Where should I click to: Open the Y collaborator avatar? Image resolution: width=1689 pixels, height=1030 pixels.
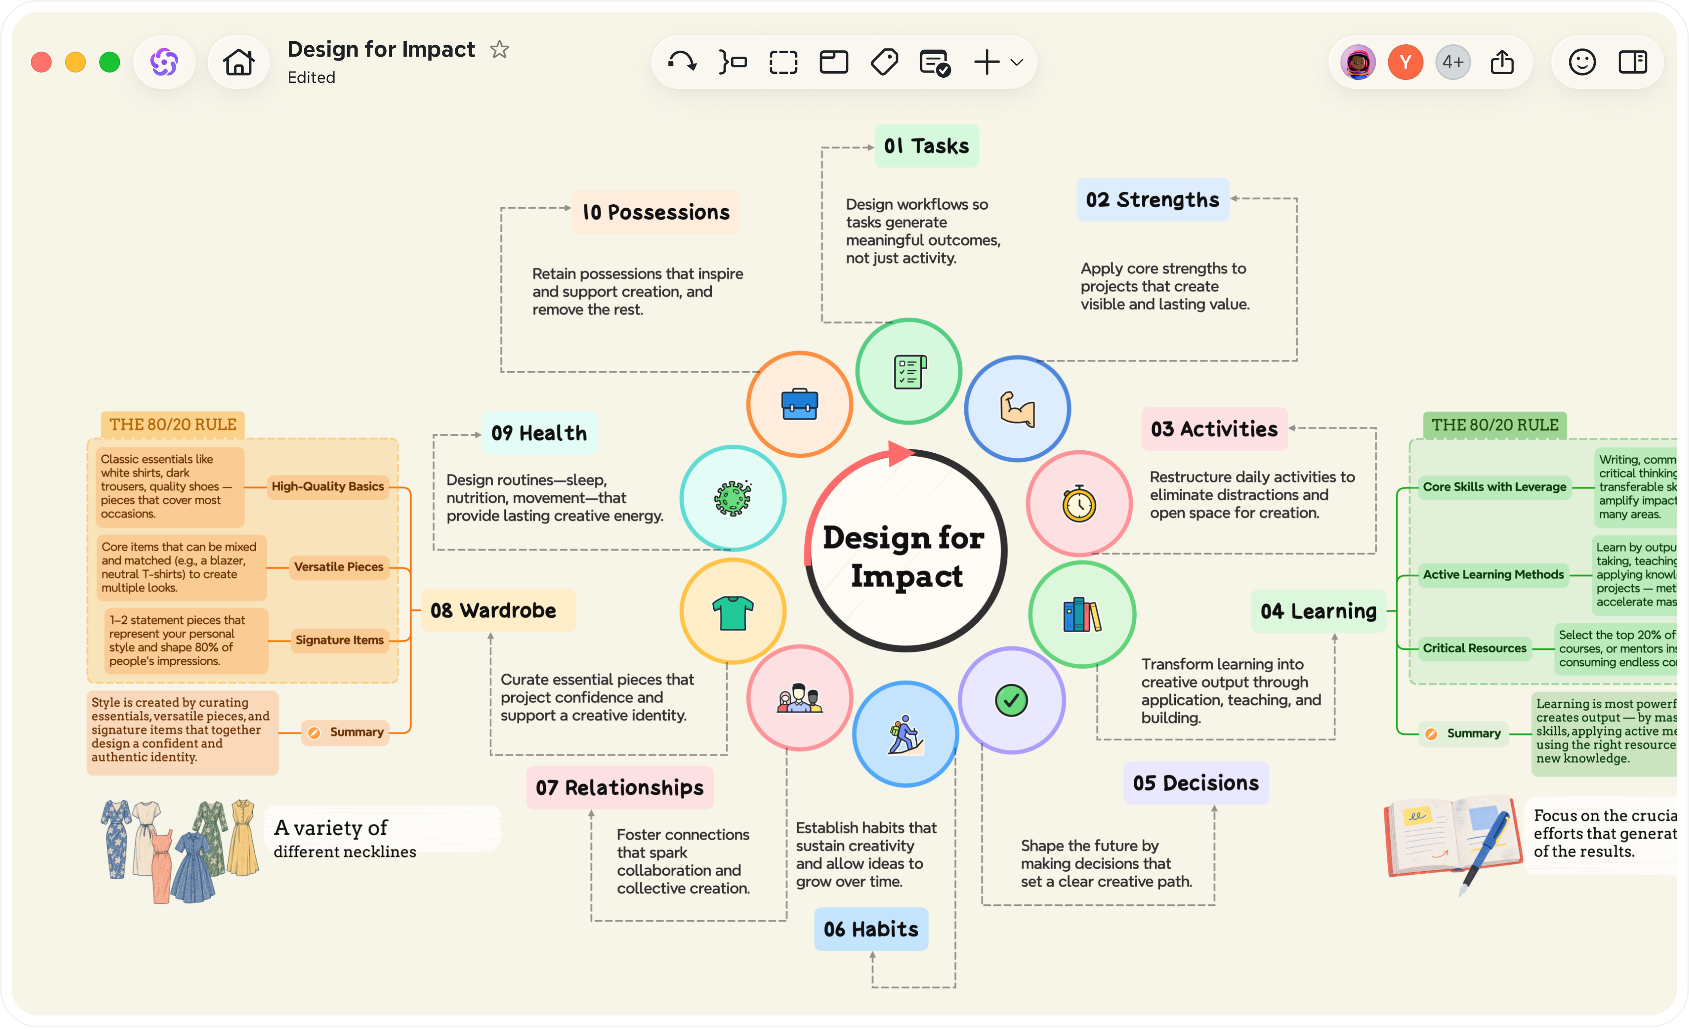1405,62
